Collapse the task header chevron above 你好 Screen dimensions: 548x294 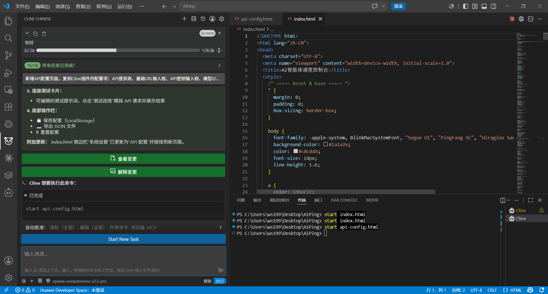(27, 33)
